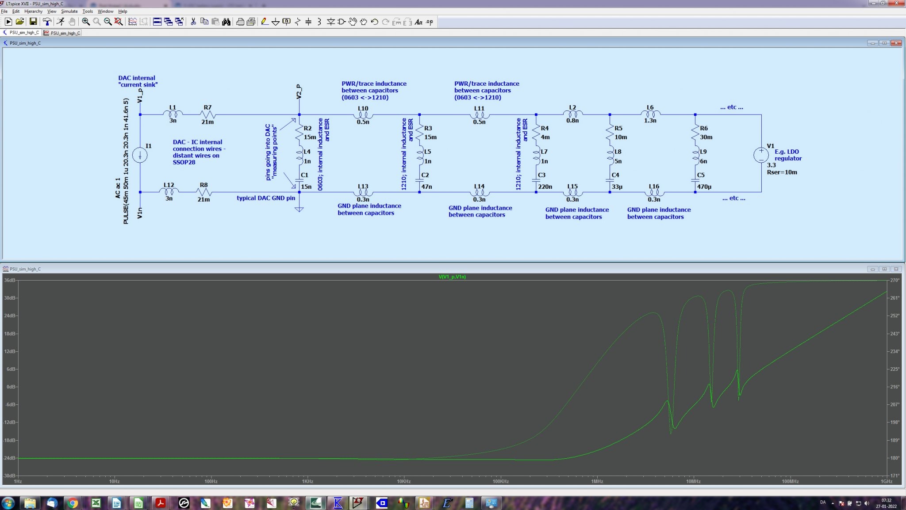The image size is (906, 510).
Task: Select the Move hand tool
Action: 353,22
